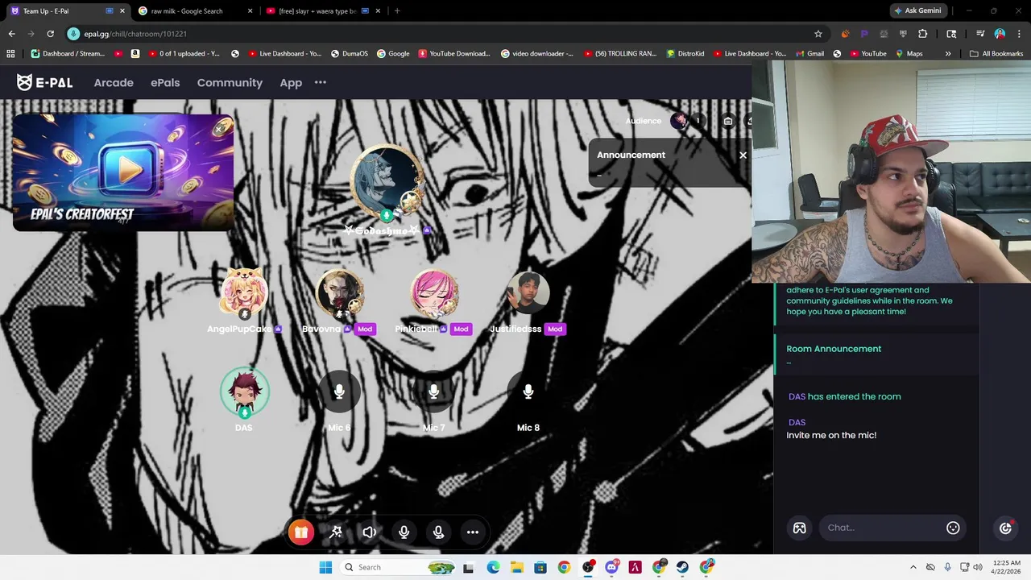Viewport: 1031px width, 580px height.
Task: Open OBS Studio from the taskbar
Action: pyautogui.click(x=588, y=567)
